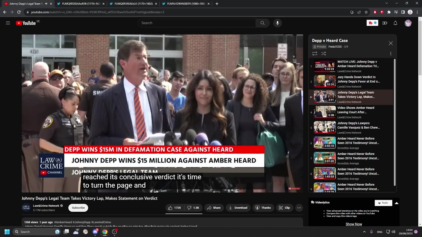
Task: Open the YouTube guide hamburger menu
Action: coord(8,23)
